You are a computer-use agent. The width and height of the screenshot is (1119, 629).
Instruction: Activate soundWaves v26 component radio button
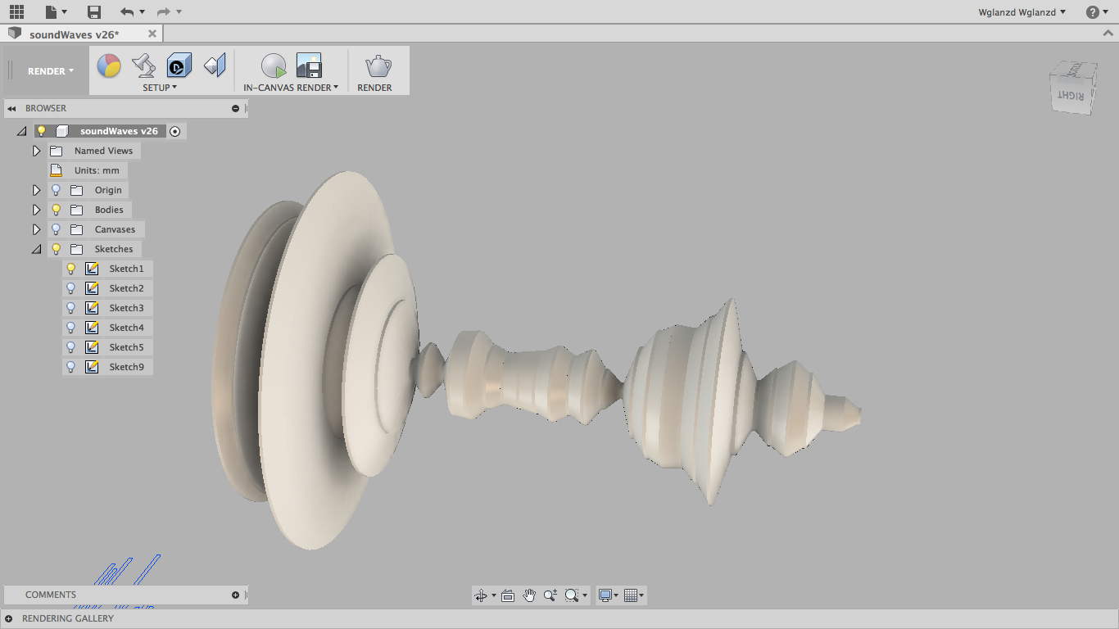click(x=174, y=131)
